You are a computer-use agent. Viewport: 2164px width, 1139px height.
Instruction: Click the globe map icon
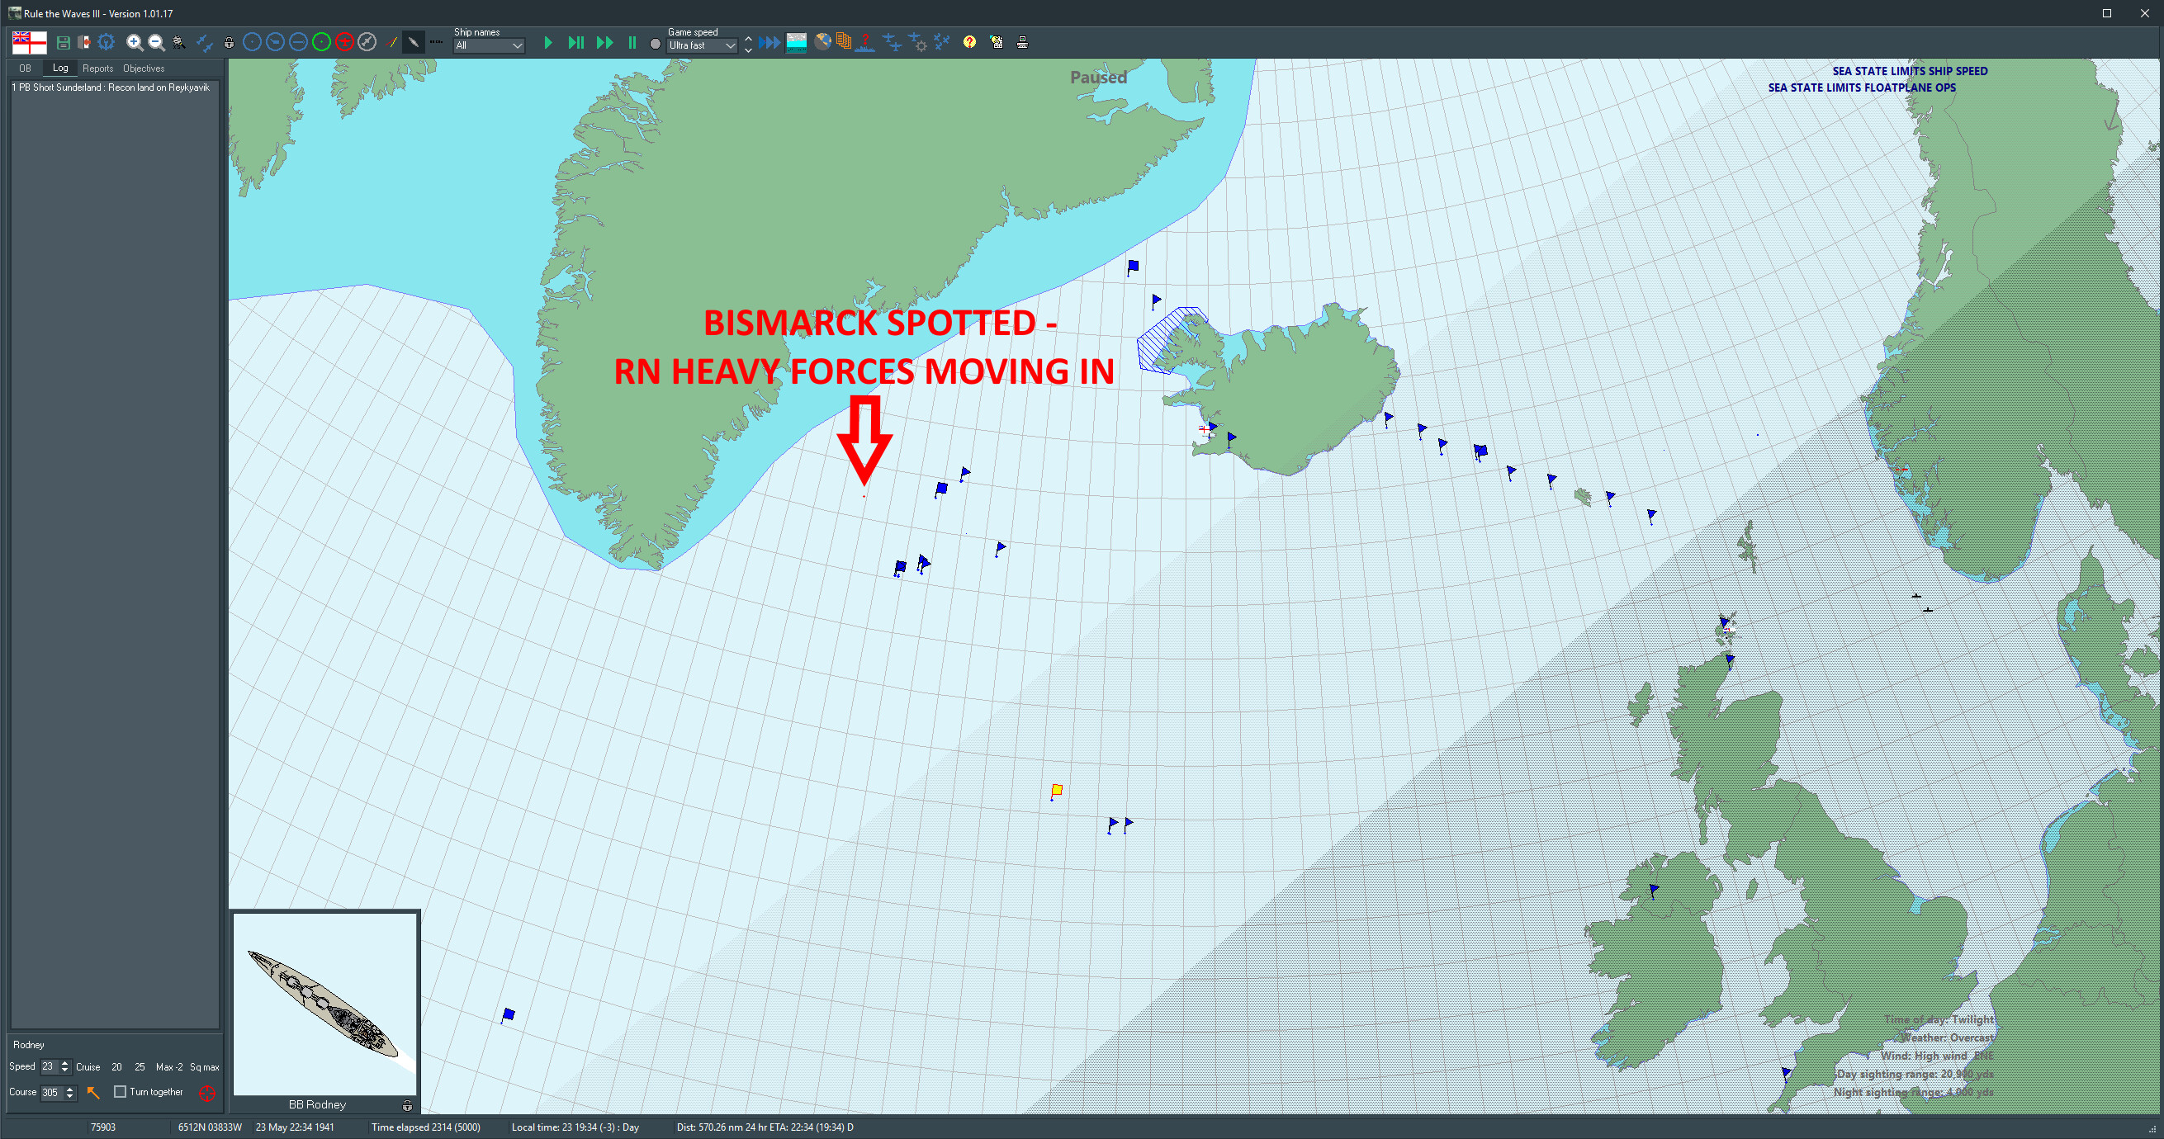pos(822,42)
